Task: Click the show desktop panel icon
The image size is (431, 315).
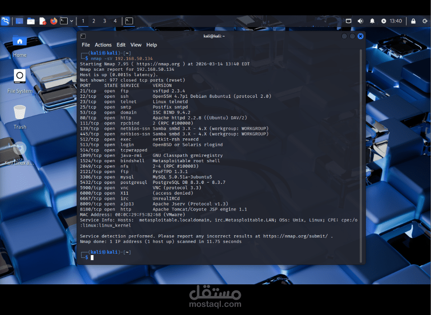Action: [x=19, y=21]
